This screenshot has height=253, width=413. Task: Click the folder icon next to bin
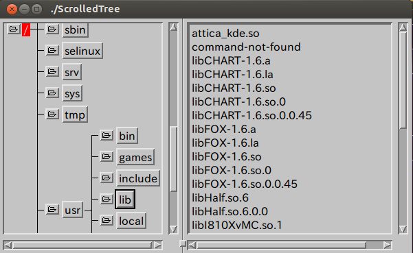click(107, 135)
